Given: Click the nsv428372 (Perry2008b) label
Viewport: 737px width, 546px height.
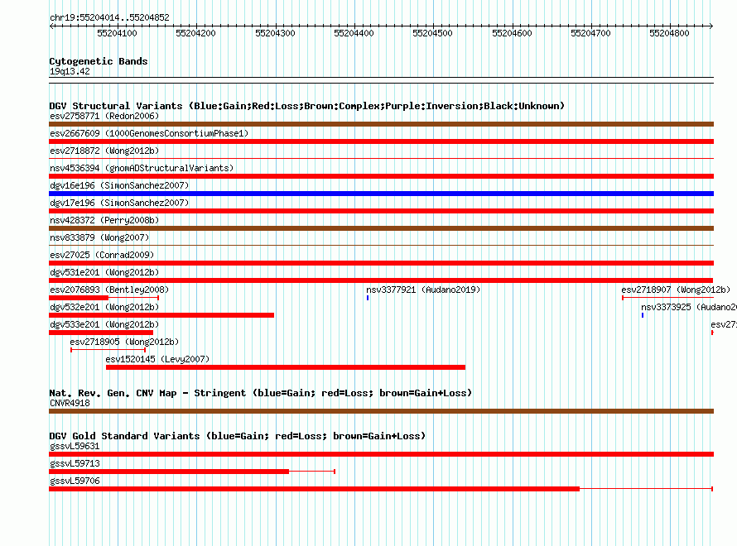Looking at the screenshot, I should (x=104, y=220).
